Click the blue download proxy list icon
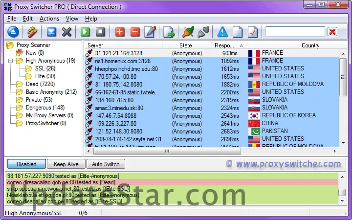This screenshot has width=352, height=220. [x=51, y=32]
